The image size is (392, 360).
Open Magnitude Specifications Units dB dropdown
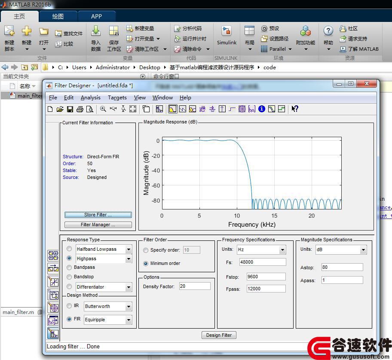pos(363,249)
